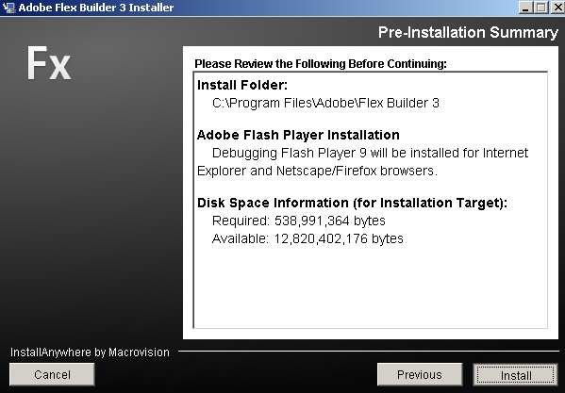Click the Required bytes line
The width and height of the screenshot is (565, 393).
click(299, 221)
